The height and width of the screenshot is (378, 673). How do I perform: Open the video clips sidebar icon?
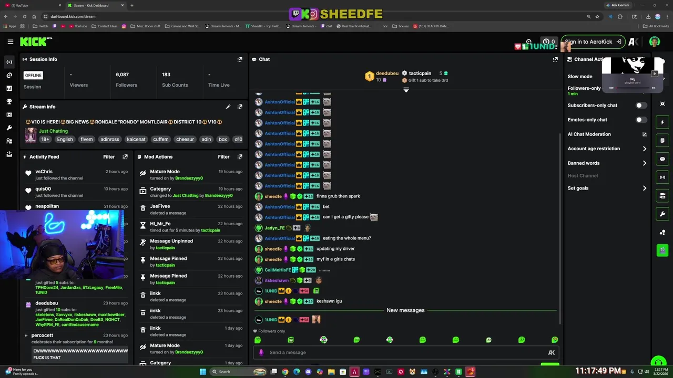[9, 114]
